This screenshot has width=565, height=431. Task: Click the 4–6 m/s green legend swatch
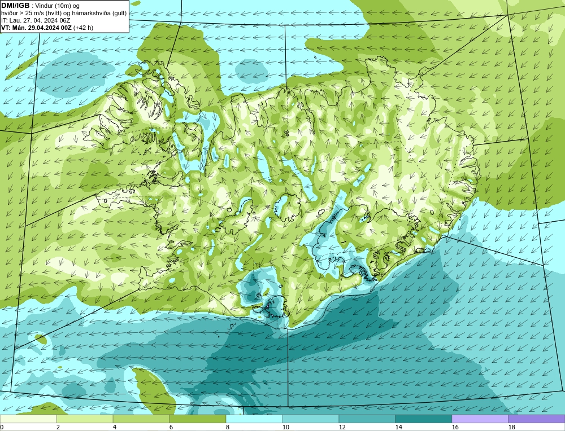[x=141, y=419]
